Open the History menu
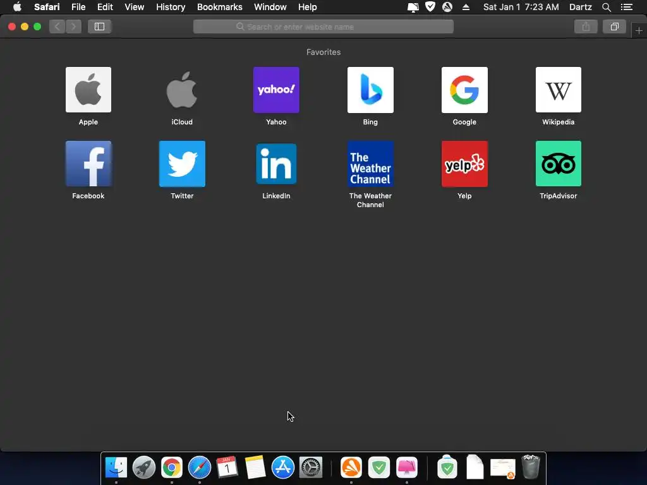 pos(171,7)
